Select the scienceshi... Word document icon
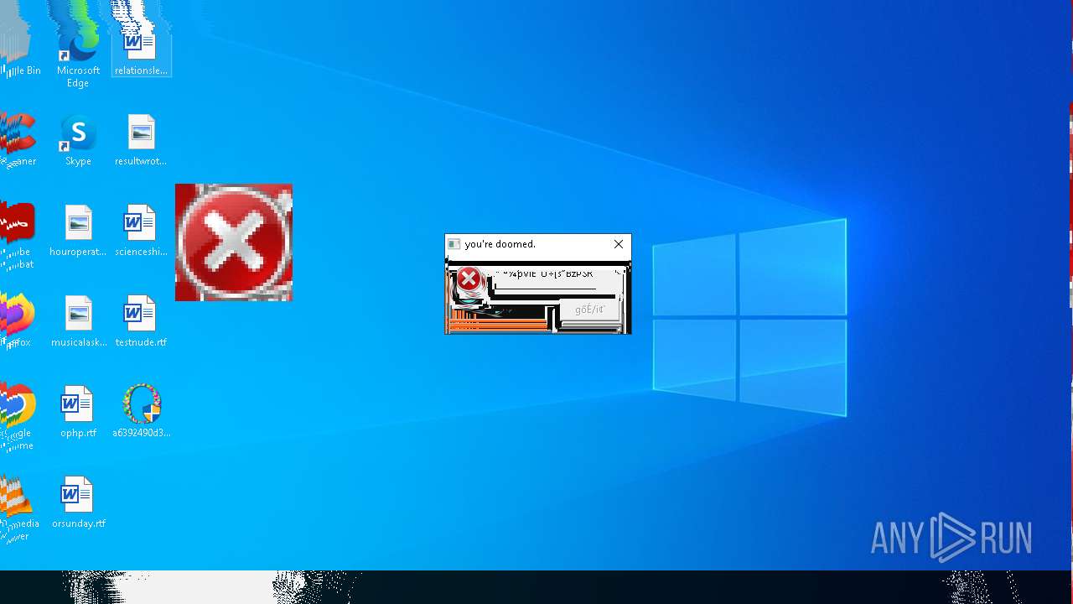The image size is (1073, 604). coord(141,230)
